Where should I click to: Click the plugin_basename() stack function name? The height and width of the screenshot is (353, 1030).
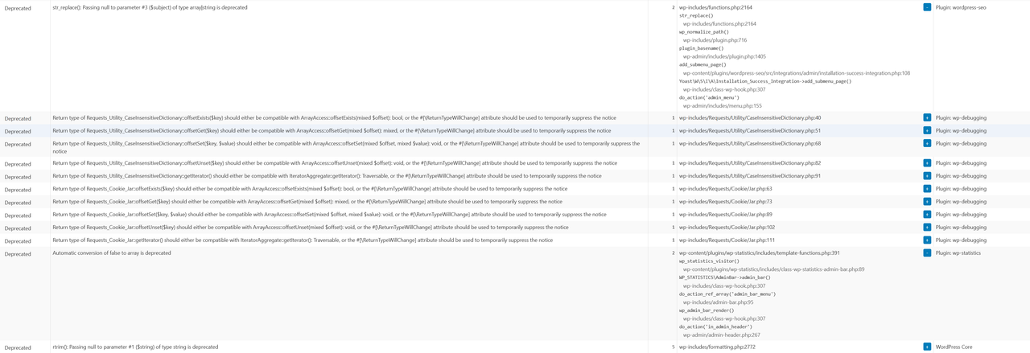click(701, 48)
